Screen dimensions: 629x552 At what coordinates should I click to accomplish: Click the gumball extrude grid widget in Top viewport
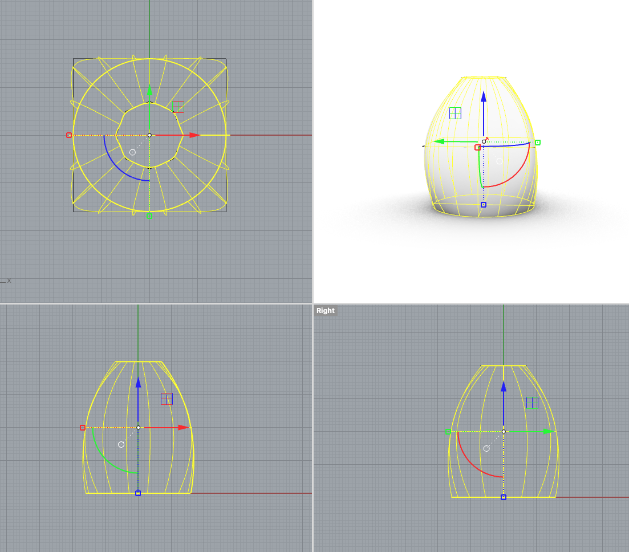coord(178,107)
